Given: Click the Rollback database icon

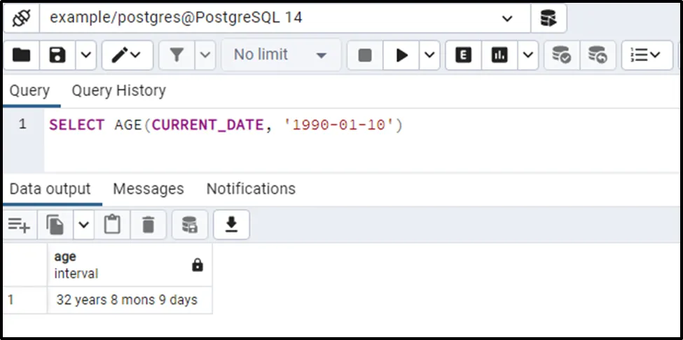Looking at the screenshot, I should (598, 55).
